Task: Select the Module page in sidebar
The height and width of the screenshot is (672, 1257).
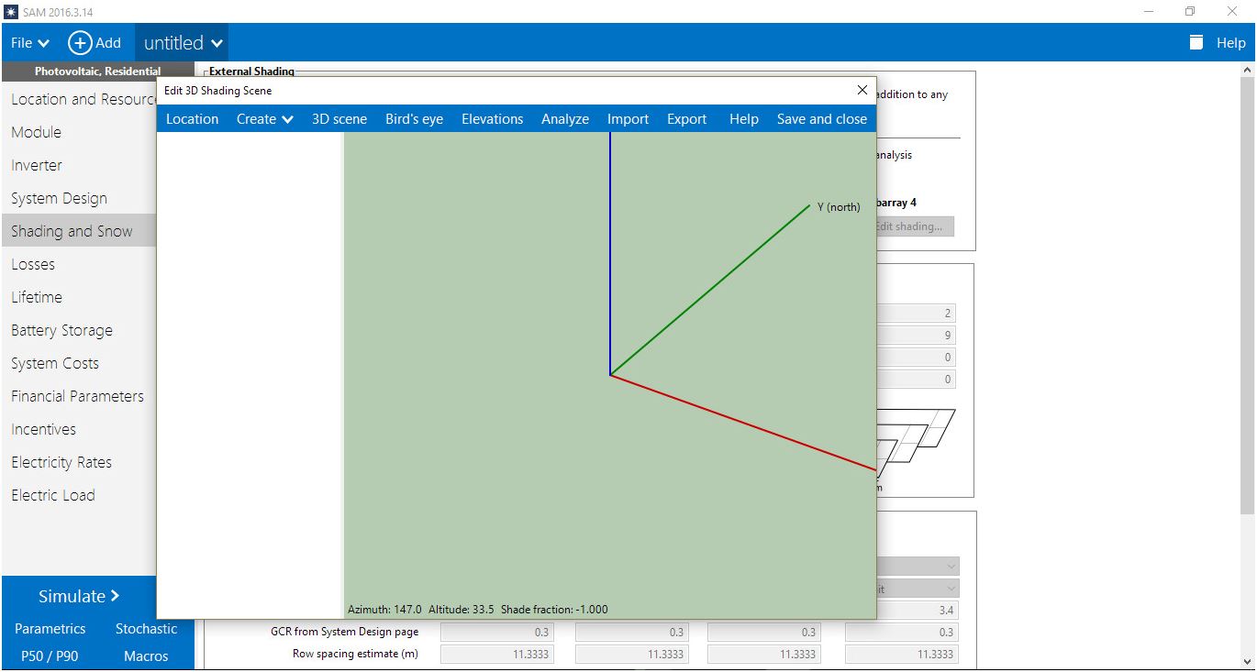Action: click(36, 132)
